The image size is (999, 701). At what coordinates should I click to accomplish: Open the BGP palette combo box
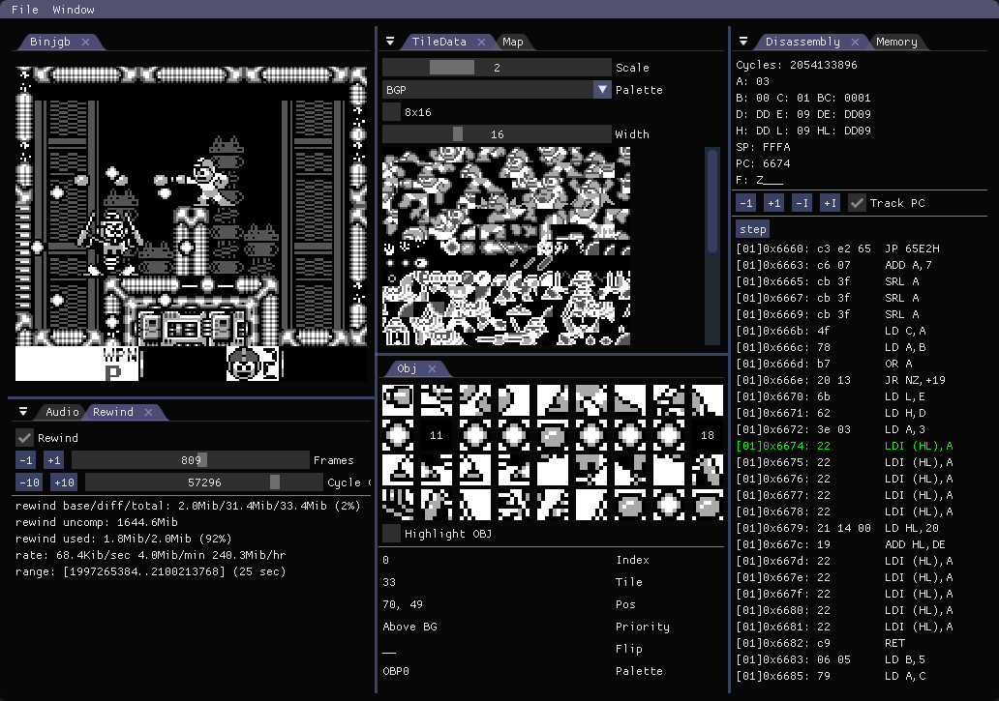click(x=497, y=90)
